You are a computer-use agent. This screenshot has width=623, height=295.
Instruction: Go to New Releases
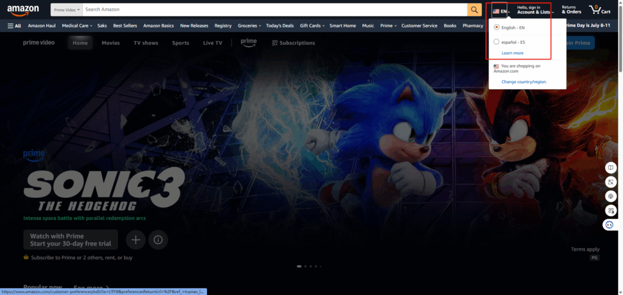[x=194, y=25]
